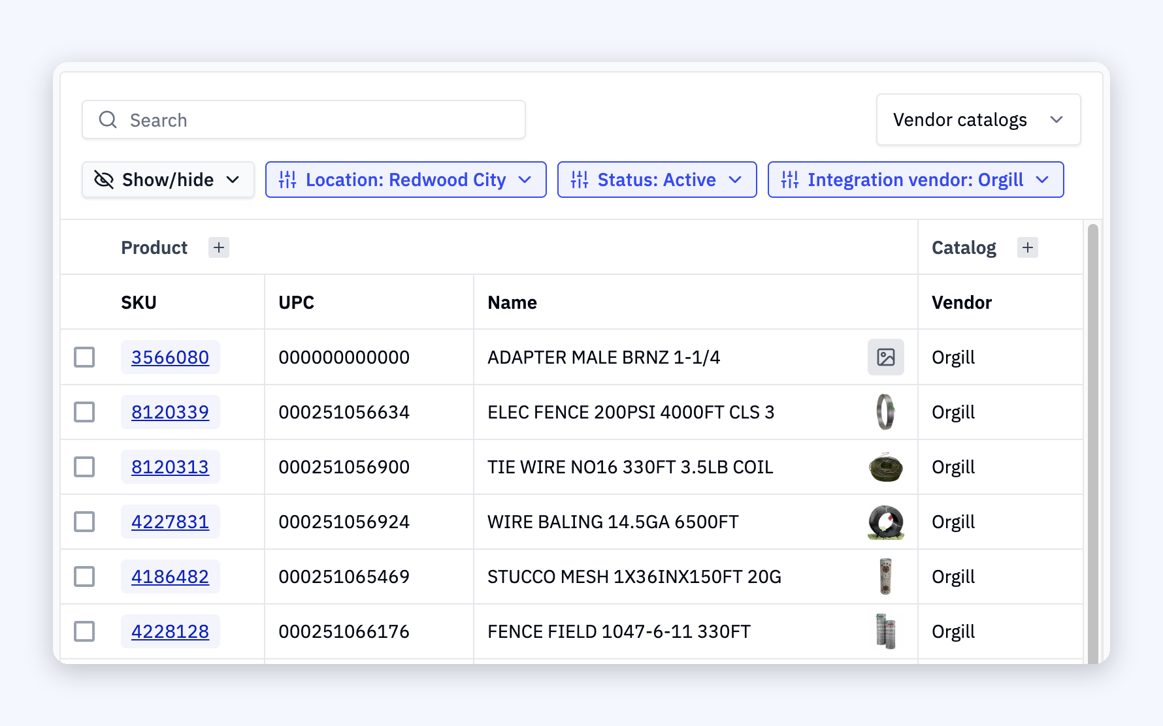View STUCCO MESH product thumbnail
This screenshot has height=726, width=1163.
tap(886, 576)
